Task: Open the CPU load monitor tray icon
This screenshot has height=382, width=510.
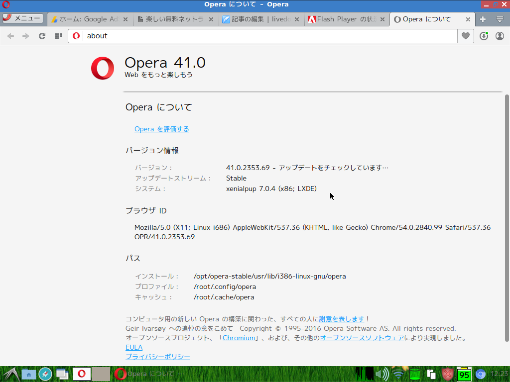Action: [x=364, y=374]
